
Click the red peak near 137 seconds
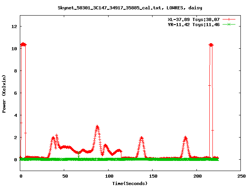click(x=142, y=138)
